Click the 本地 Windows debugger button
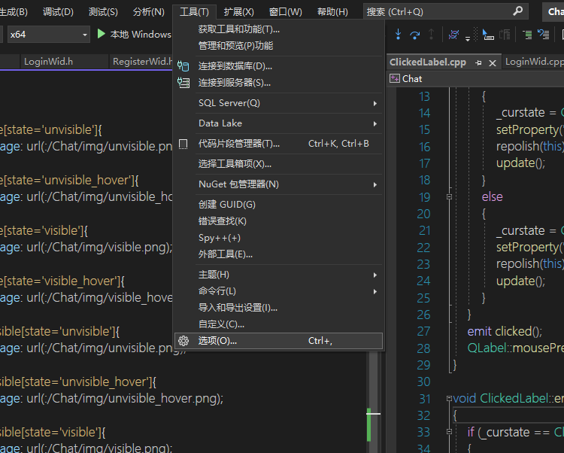 [135, 35]
